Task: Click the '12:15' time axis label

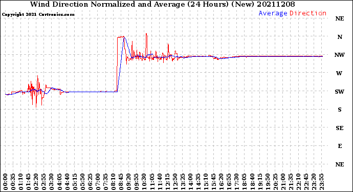Action: (x=167, y=182)
